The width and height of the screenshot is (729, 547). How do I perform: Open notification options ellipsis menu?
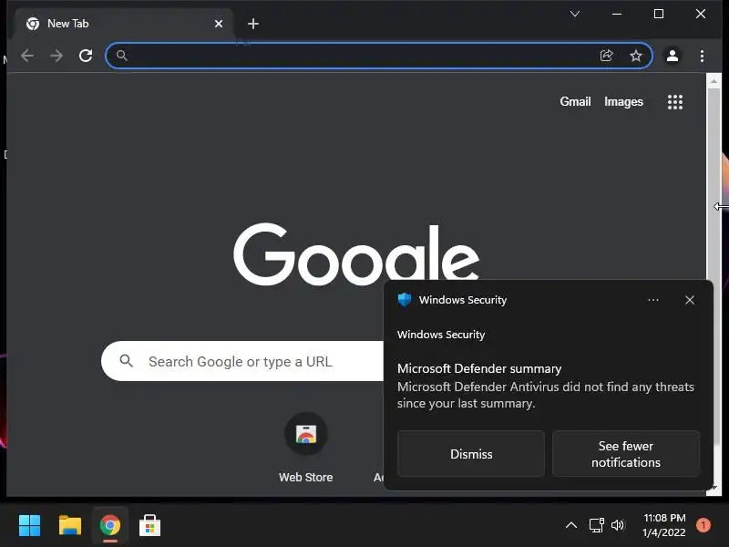pos(653,300)
